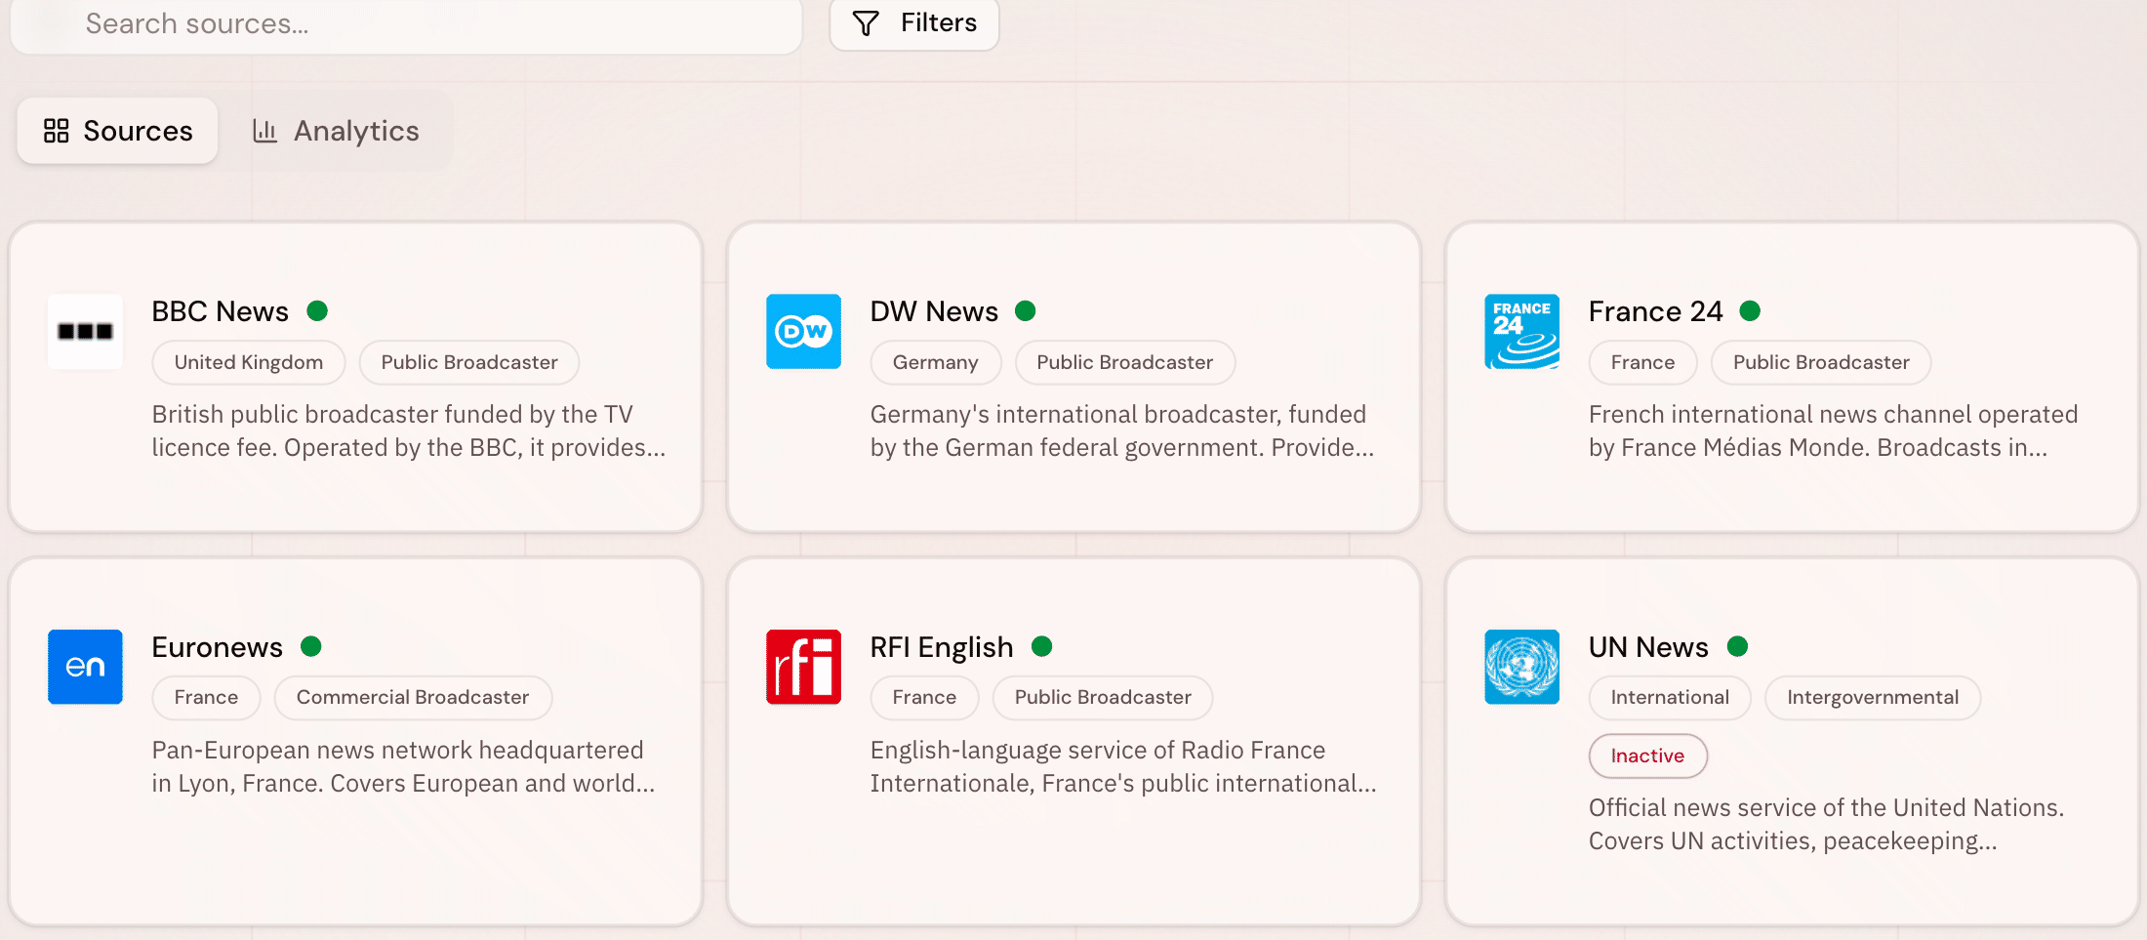Click the DW News logo icon

click(x=803, y=331)
